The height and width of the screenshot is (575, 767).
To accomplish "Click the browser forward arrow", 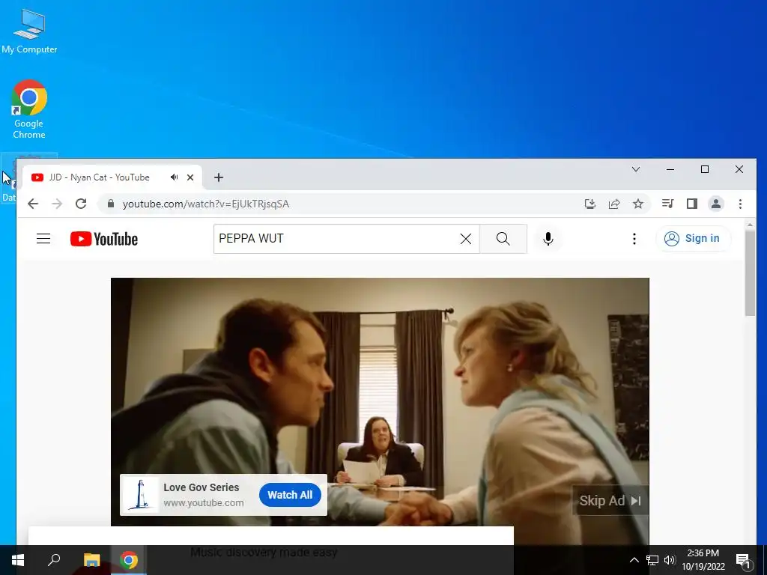I will tap(57, 204).
